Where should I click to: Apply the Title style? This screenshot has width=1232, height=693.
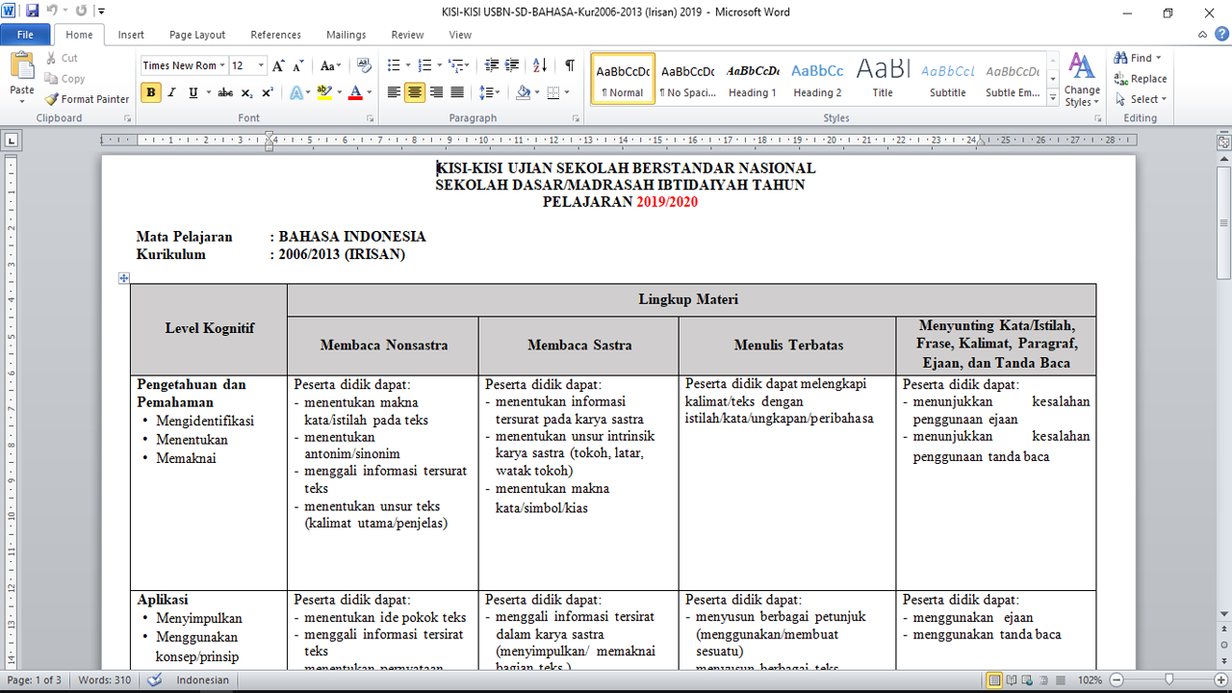tap(883, 80)
